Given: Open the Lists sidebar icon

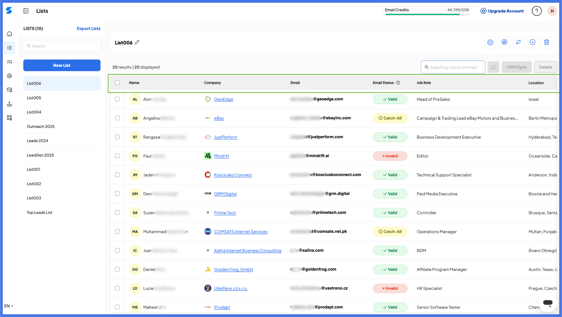Looking at the screenshot, I should click(x=9, y=48).
